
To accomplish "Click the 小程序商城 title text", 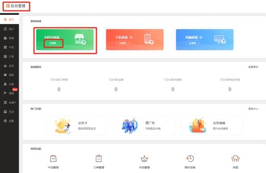I will (x=51, y=37).
